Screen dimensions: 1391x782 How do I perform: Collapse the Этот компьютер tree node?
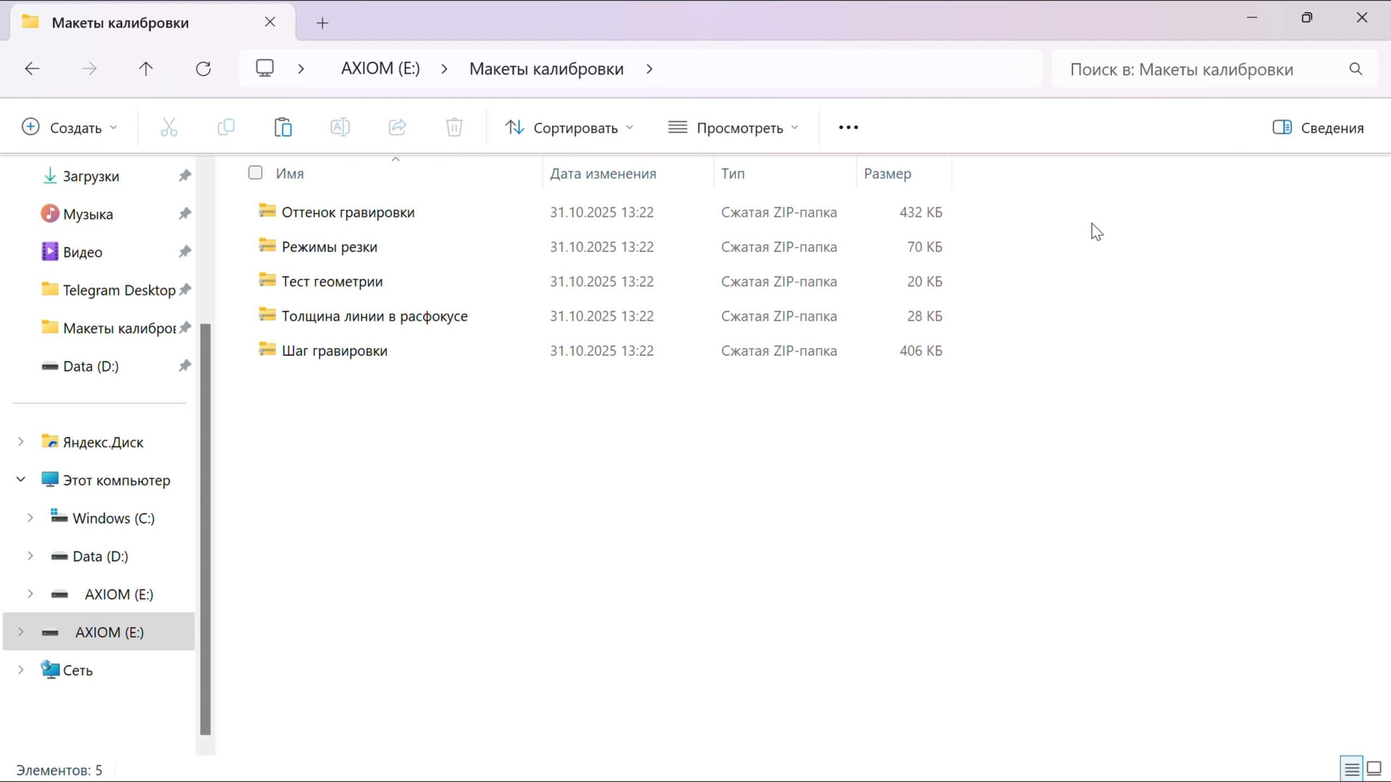[x=21, y=480]
